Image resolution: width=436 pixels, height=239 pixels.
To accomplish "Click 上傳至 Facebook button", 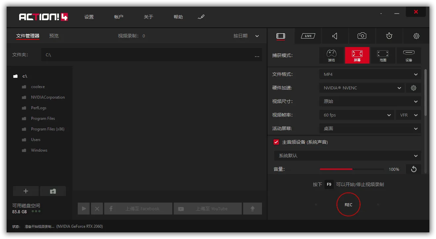I will tap(138, 209).
